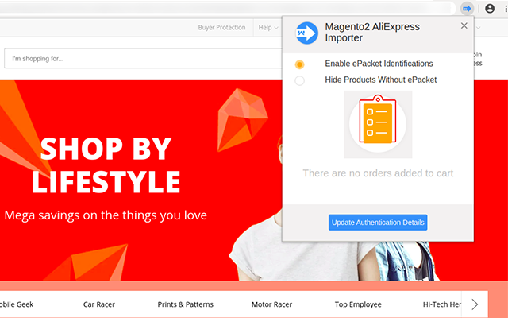
Task: Open the Chrome profile account icon
Action: (x=490, y=9)
